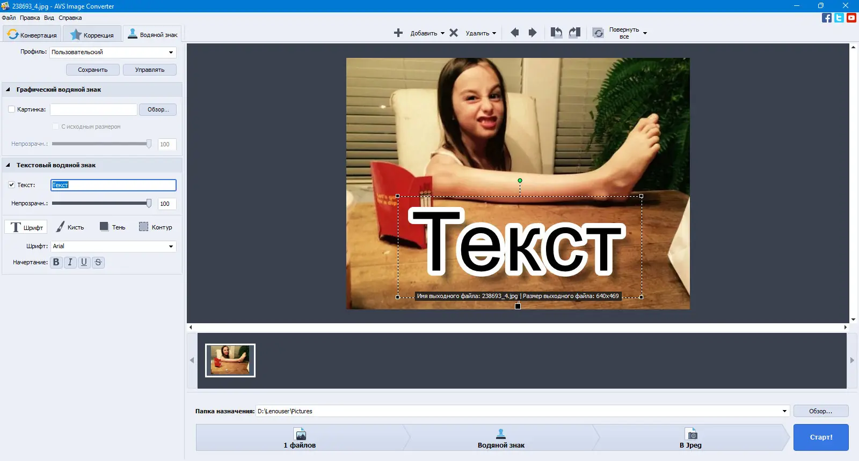Go to next image arrow

(x=533, y=33)
